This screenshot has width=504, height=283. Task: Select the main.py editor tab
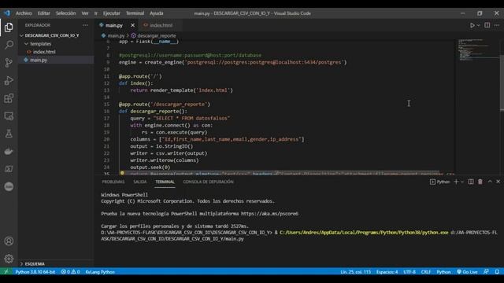114,25
